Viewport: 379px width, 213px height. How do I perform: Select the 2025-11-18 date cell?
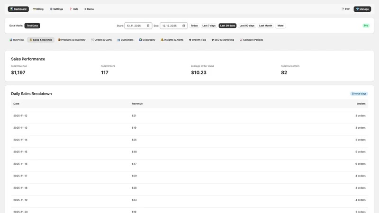[20, 188]
